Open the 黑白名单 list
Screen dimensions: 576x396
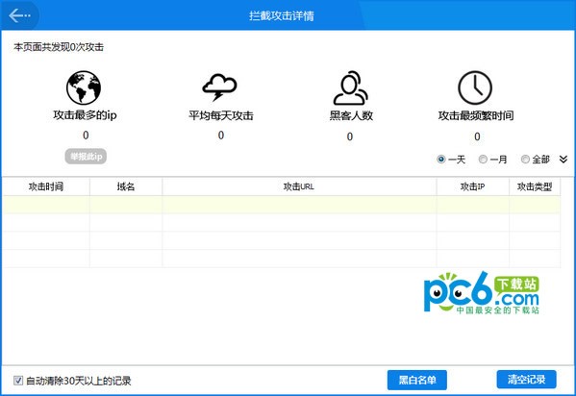pos(417,380)
